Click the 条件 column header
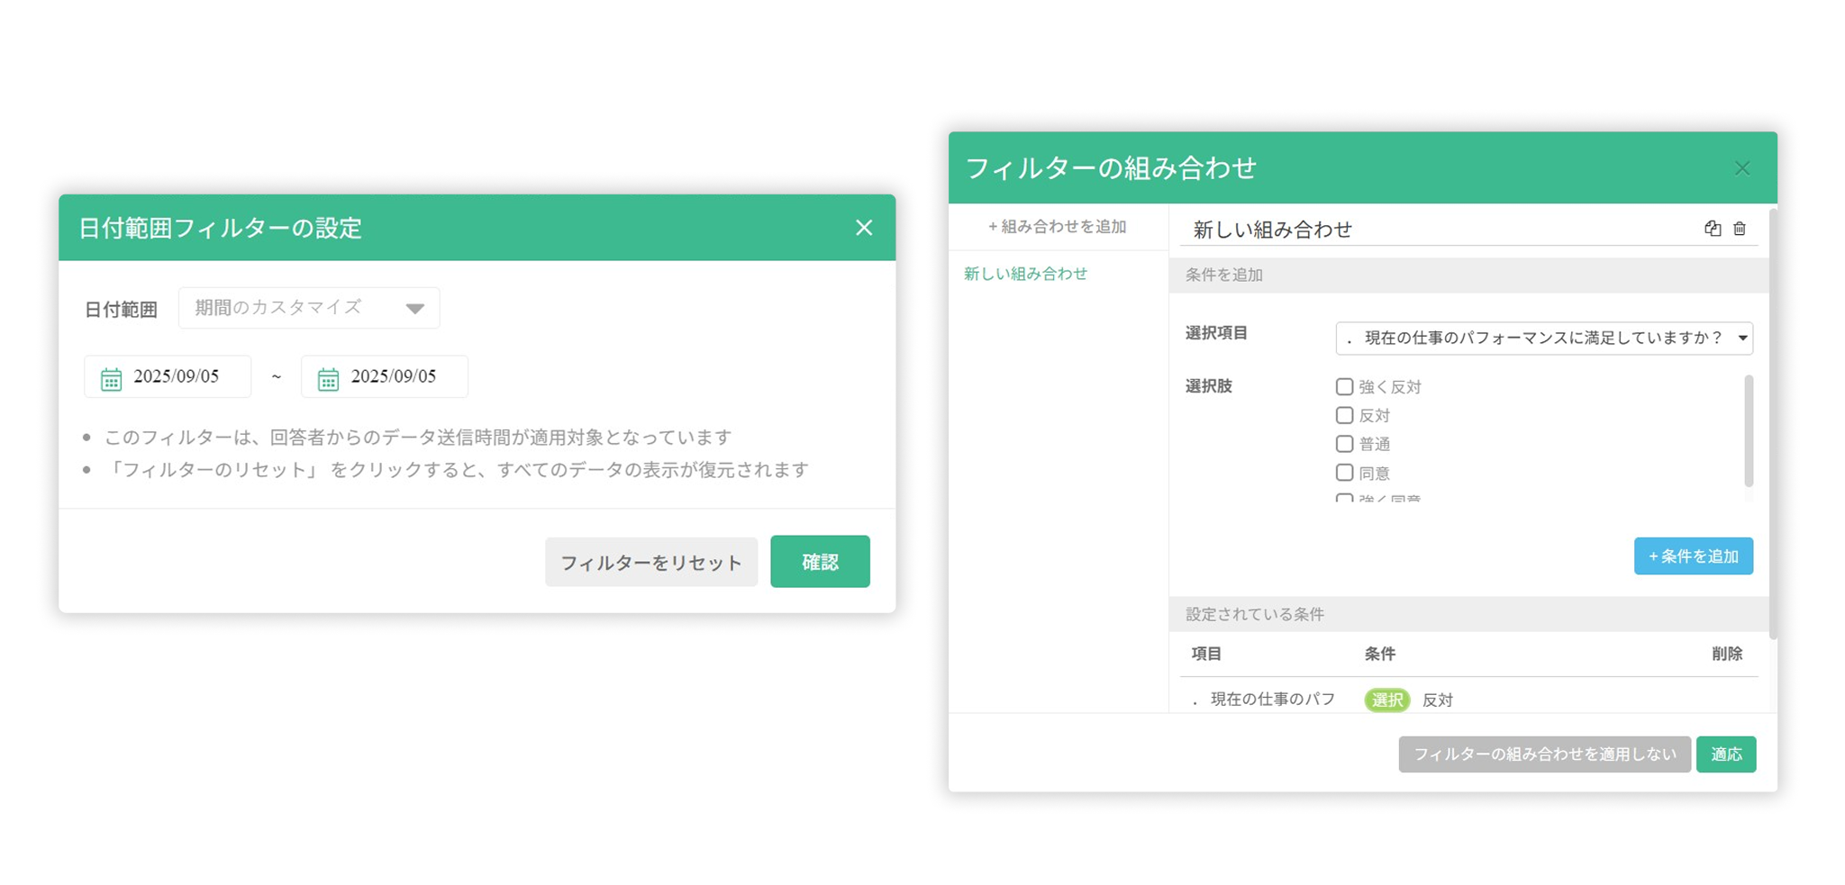 tap(1379, 654)
